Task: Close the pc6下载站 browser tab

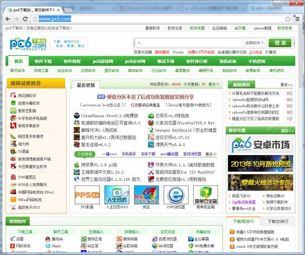Action: pyautogui.click(x=58, y=10)
